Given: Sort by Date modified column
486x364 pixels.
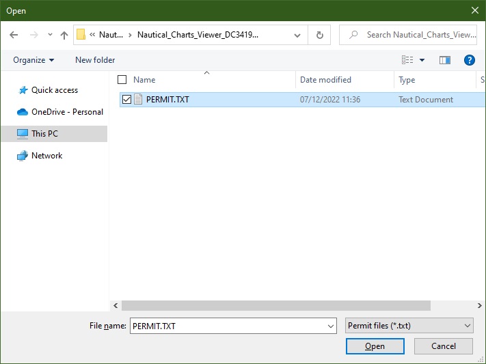Looking at the screenshot, I should click(x=325, y=80).
